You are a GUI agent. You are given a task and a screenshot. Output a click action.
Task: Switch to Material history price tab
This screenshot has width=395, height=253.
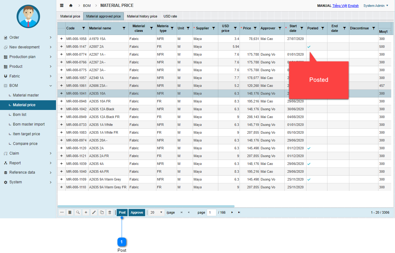point(142,16)
